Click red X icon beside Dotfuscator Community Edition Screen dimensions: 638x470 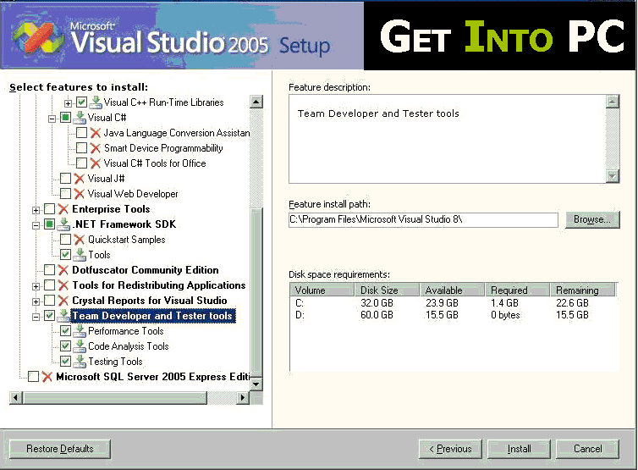(63, 270)
